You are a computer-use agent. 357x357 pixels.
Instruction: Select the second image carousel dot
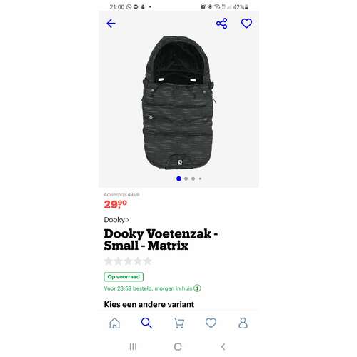click(186, 178)
